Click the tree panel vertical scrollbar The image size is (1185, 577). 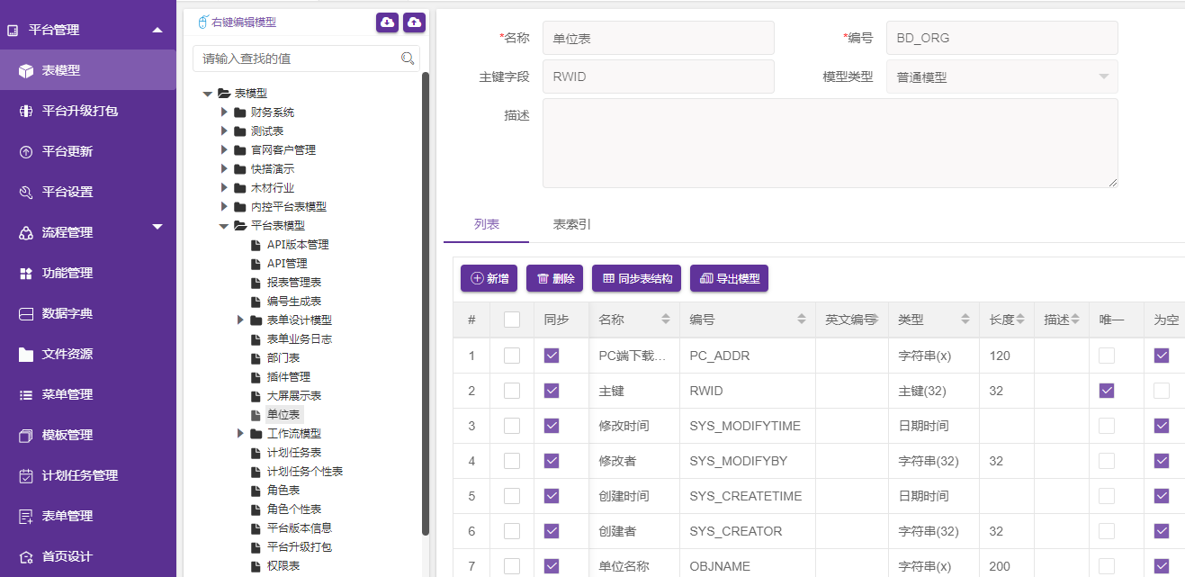coord(426,297)
